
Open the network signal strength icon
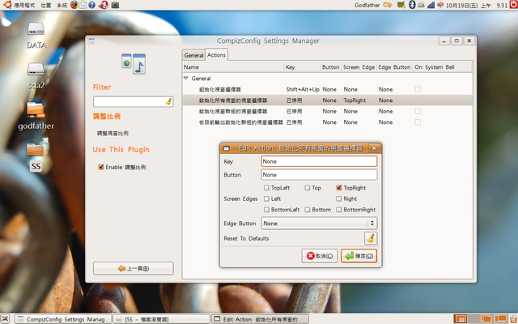click(431, 5)
